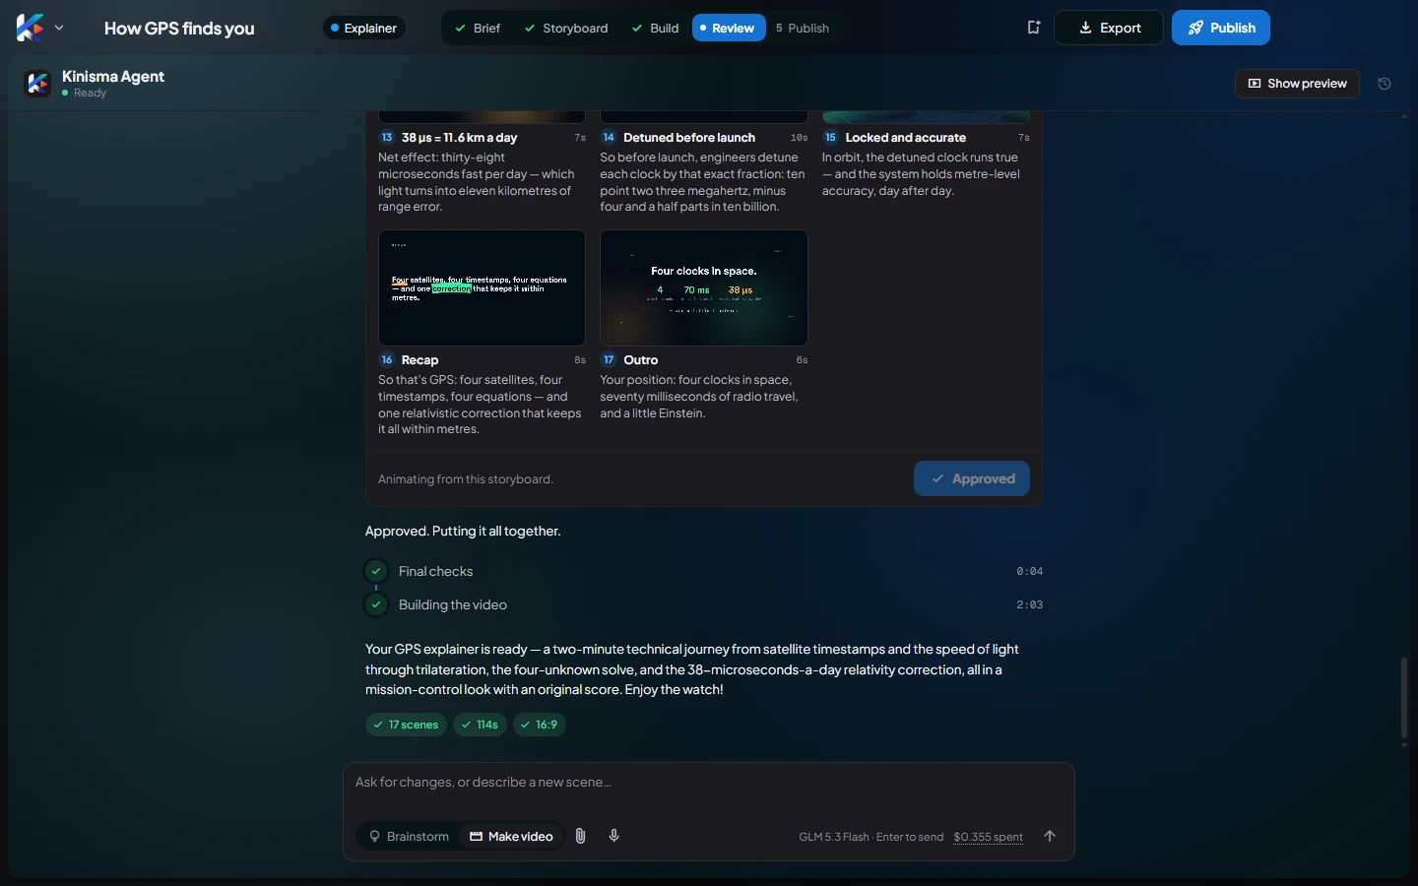Click the 114s duration chip

(x=480, y=725)
